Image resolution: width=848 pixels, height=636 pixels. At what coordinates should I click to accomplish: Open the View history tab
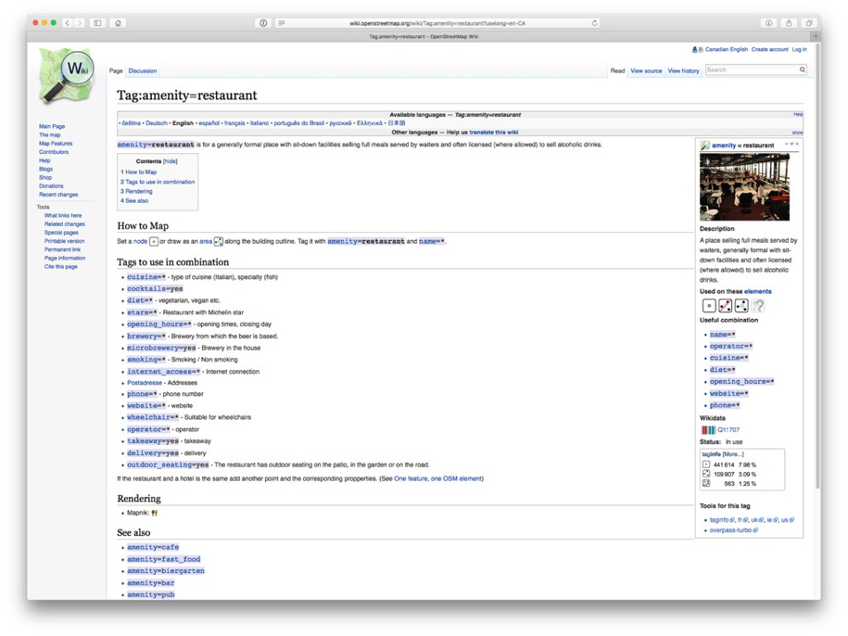(684, 70)
